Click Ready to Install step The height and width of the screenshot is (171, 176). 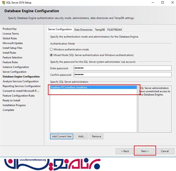[x=11, y=100]
